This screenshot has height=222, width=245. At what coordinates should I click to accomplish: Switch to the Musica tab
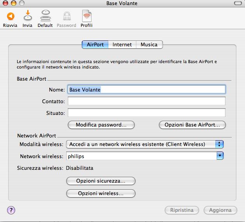tap(149, 45)
